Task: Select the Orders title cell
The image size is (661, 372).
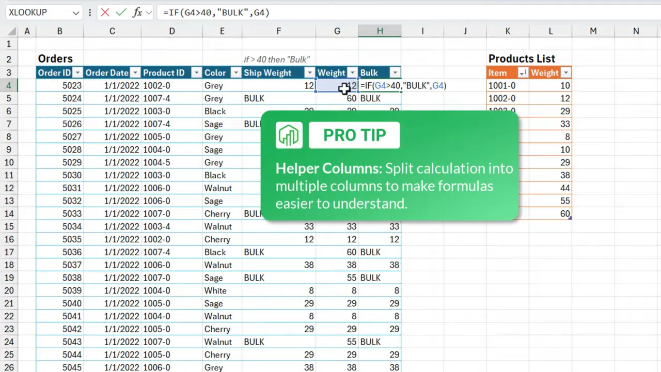Action: pos(55,58)
